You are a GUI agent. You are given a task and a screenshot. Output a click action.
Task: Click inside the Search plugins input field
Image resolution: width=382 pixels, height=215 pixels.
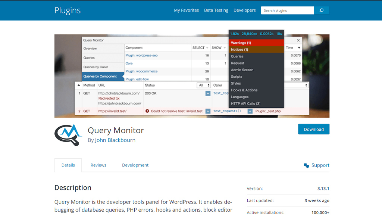[x=287, y=10]
